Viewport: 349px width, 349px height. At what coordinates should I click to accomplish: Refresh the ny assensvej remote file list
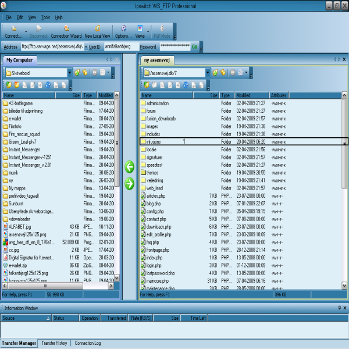point(186,85)
